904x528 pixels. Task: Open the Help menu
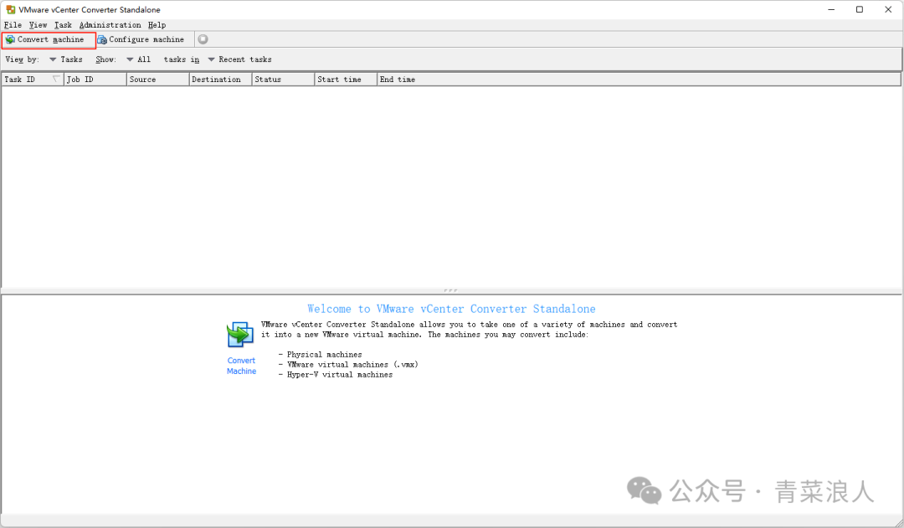[157, 25]
